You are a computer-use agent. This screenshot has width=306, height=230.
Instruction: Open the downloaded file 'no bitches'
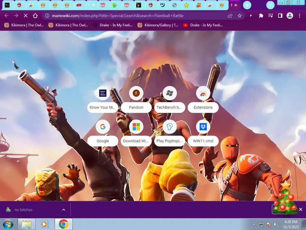pyautogui.click(x=23, y=210)
